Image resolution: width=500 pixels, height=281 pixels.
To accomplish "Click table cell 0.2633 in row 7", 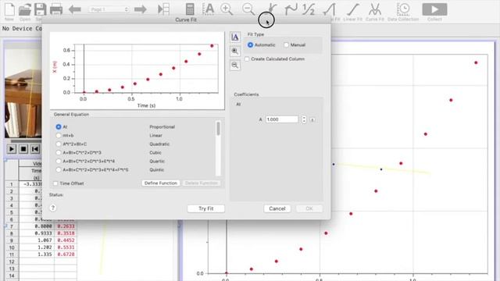I will [66, 226].
